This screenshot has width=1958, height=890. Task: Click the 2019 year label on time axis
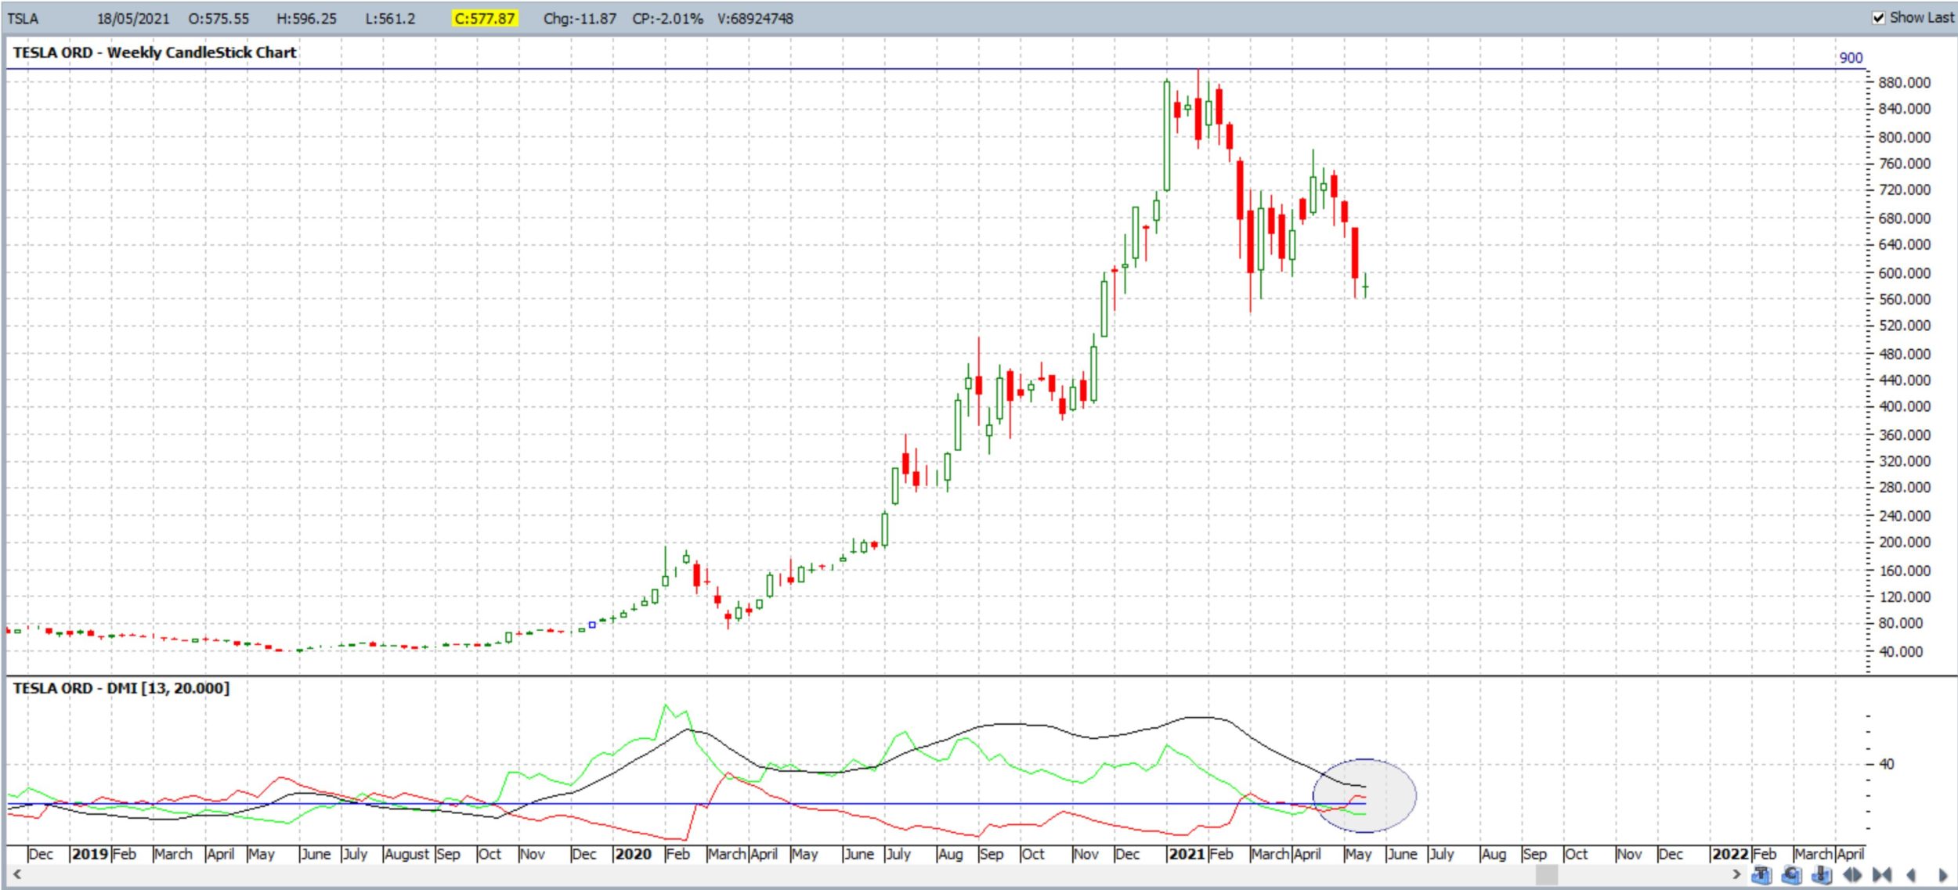coord(90,854)
